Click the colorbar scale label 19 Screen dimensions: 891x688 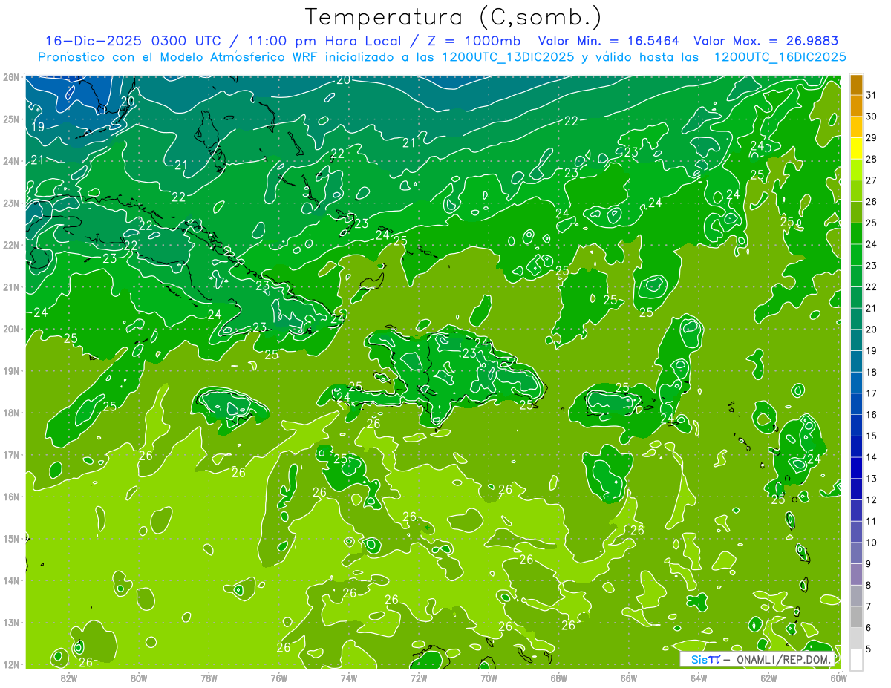871,351
